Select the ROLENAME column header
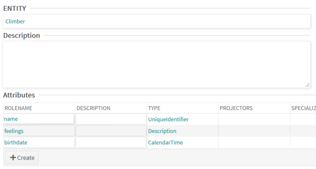 pos(18,108)
